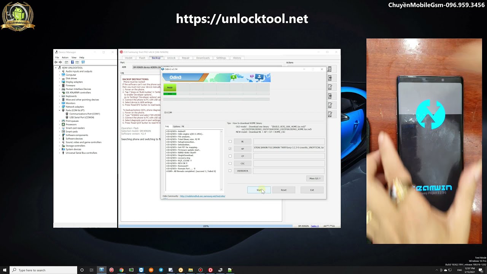Viewport: 487px width, 274px height.
Task: Enable the CP checkbox in Odin3
Action: tap(230, 156)
